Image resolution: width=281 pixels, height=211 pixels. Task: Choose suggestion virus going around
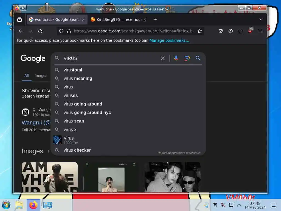pos(128,104)
